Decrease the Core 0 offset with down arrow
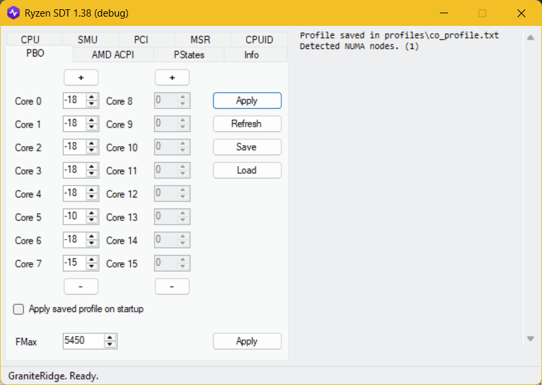This screenshot has height=385, width=542. click(92, 104)
